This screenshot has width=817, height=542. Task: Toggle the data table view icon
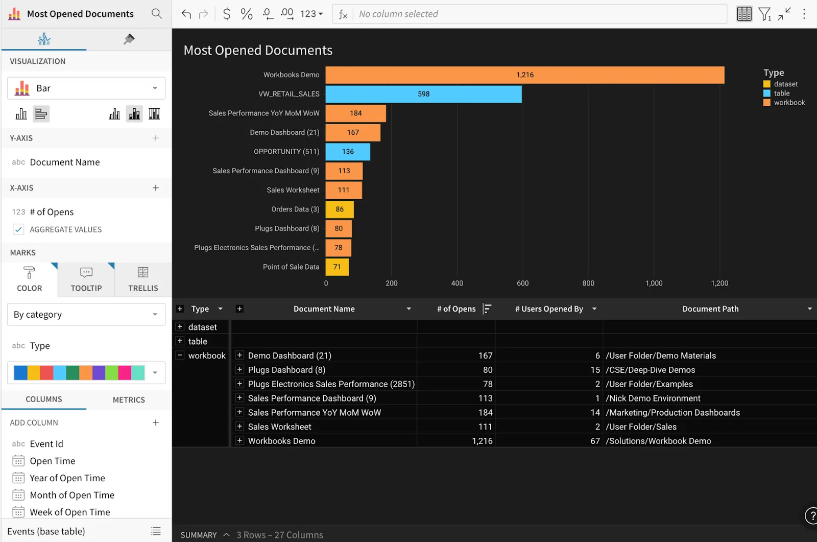point(744,14)
